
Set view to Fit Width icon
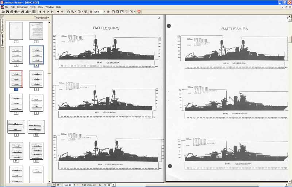click(122, 12)
